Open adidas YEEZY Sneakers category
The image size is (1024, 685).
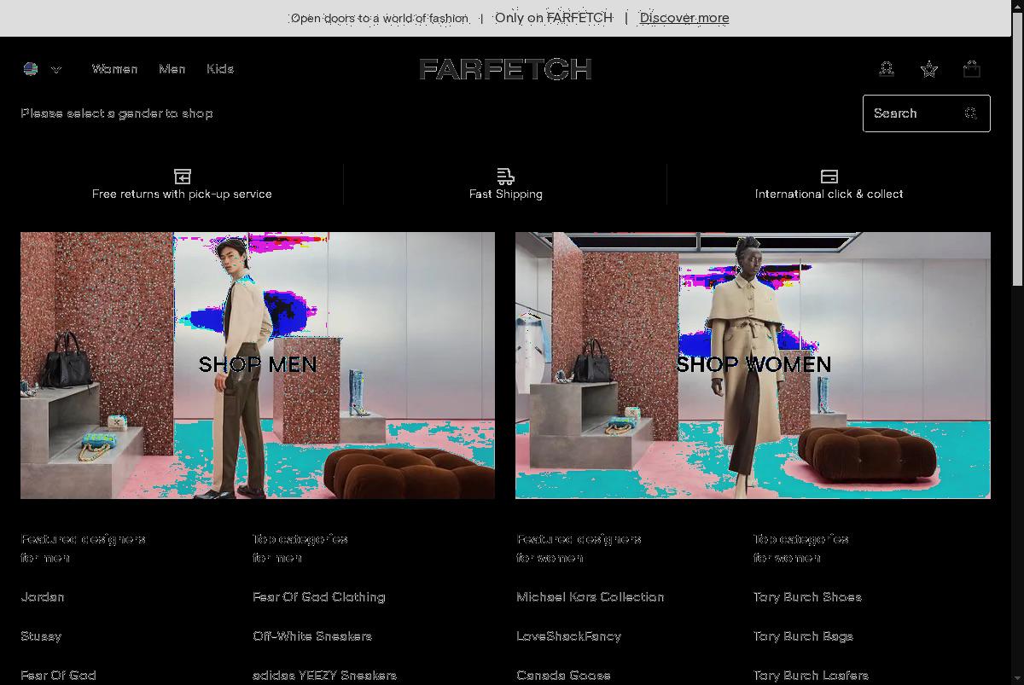click(x=324, y=676)
